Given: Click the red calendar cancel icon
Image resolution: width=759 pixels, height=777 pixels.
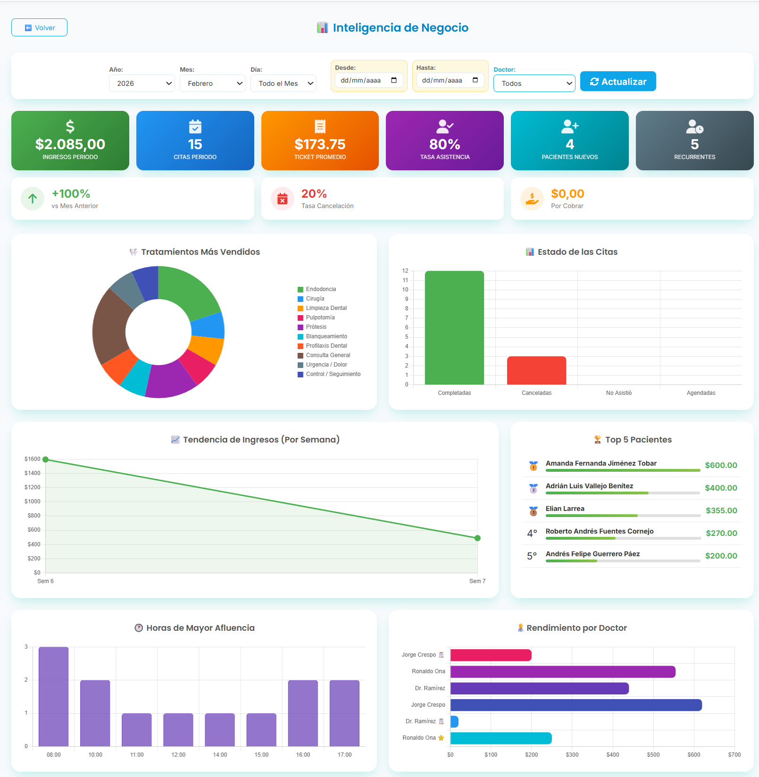Looking at the screenshot, I should click(282, 199).
